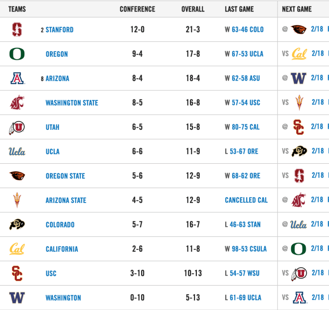
Task: Click the Stanford tree logo in Teams column
Action: (x=17, y=29)
